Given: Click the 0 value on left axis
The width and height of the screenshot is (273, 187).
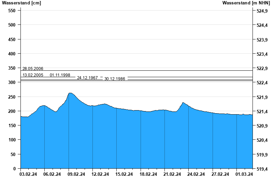Looking at the screenshot, I should pos(14,169).
